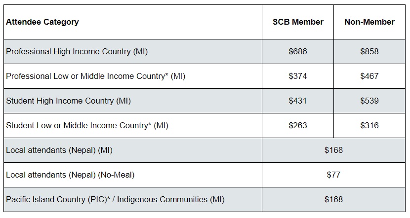
Task: Click the Attendee Category header cell
Action: pos(42,22)
